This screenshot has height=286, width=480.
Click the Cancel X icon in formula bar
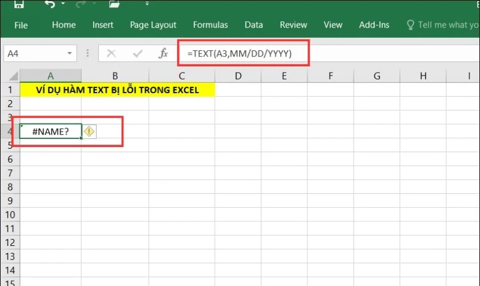(111, 54)
